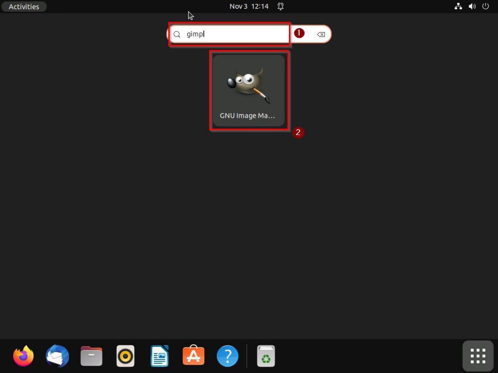Click the Nov 3 clock in top bar
The image size is (498, 373).
(237, 6)
